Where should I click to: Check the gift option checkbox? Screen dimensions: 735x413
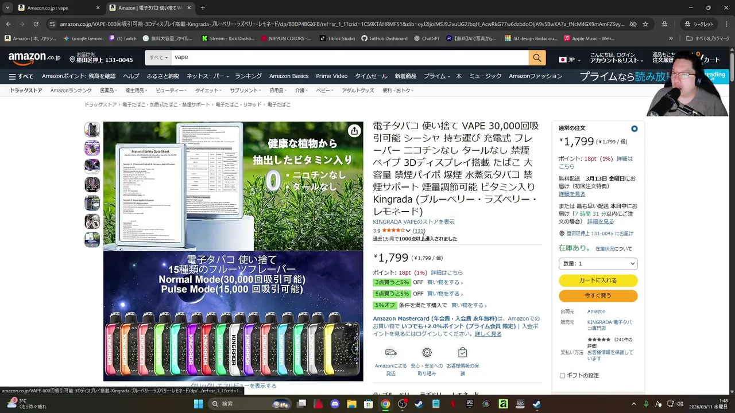point(562,376)
